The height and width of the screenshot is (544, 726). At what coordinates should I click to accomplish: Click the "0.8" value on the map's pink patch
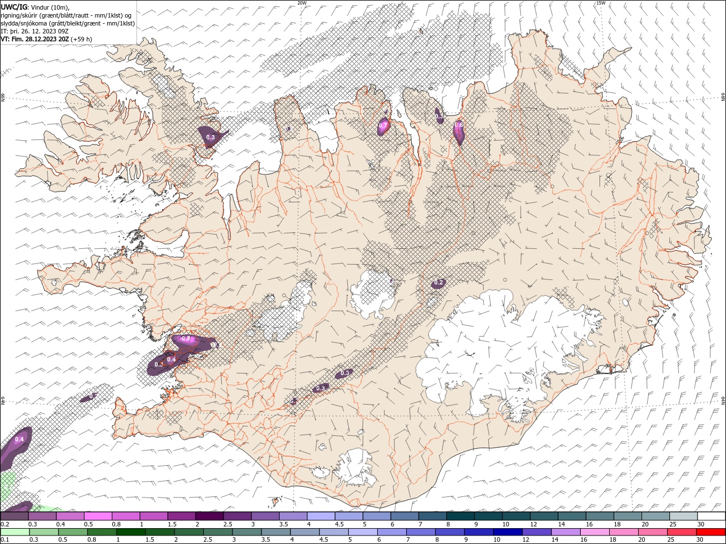coord(185,339)
